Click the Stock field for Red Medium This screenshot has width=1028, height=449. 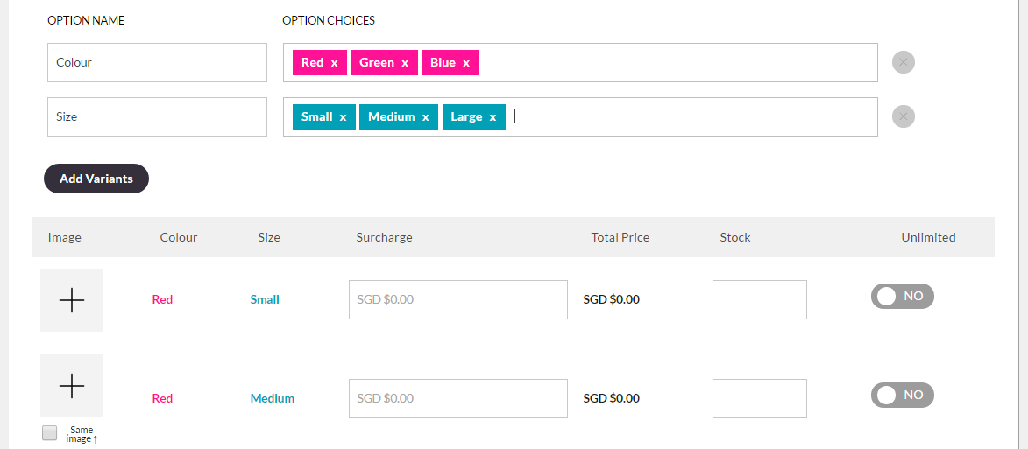click(x=759, y=398)
